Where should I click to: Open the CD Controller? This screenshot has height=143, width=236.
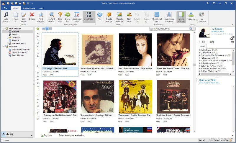[202, 17]
